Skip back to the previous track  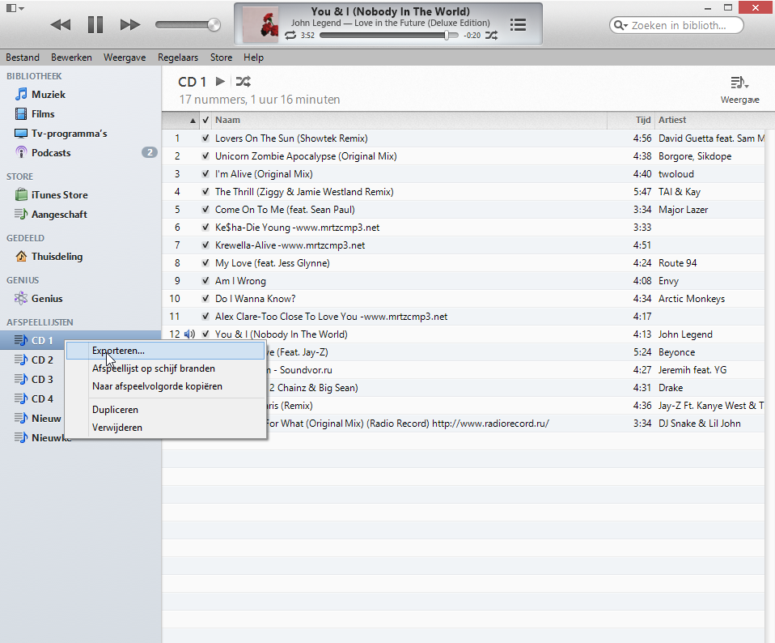tap(61, 25)
